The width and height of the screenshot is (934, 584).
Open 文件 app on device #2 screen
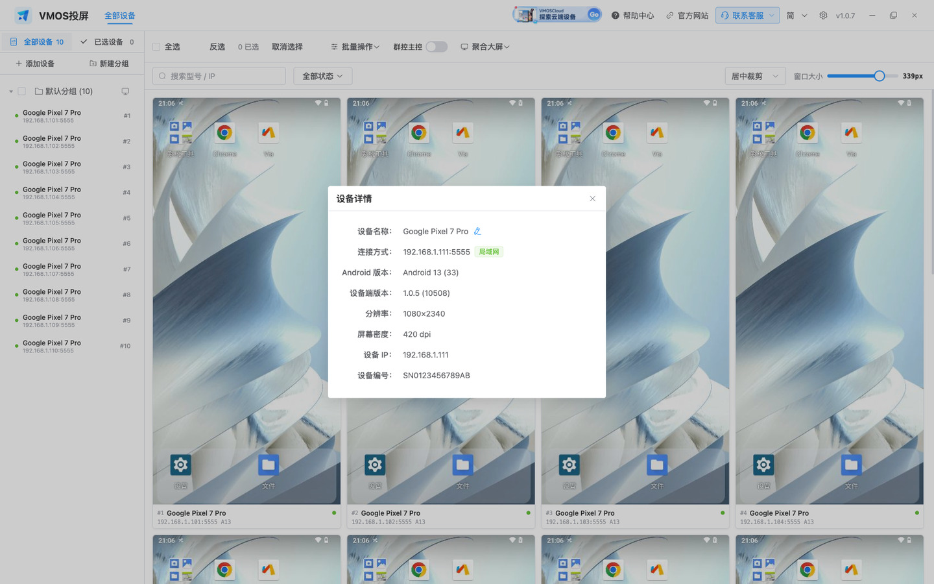462,465
